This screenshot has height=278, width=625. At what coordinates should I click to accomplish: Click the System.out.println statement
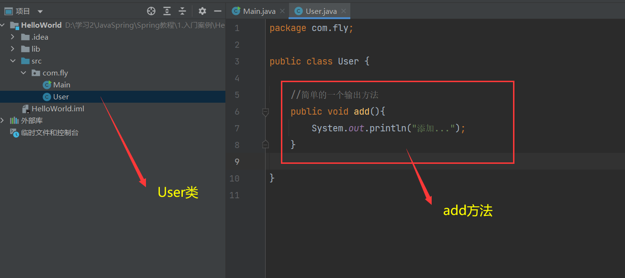pos(389,128)
